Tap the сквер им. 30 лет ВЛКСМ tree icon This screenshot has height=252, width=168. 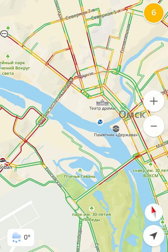150,165
